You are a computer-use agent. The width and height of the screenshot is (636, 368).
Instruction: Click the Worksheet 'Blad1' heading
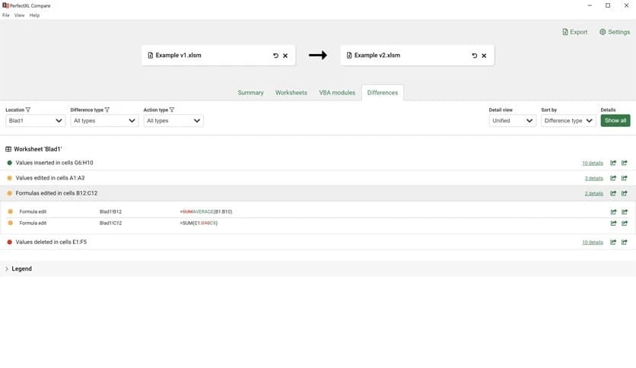click(x=38, y=149)
